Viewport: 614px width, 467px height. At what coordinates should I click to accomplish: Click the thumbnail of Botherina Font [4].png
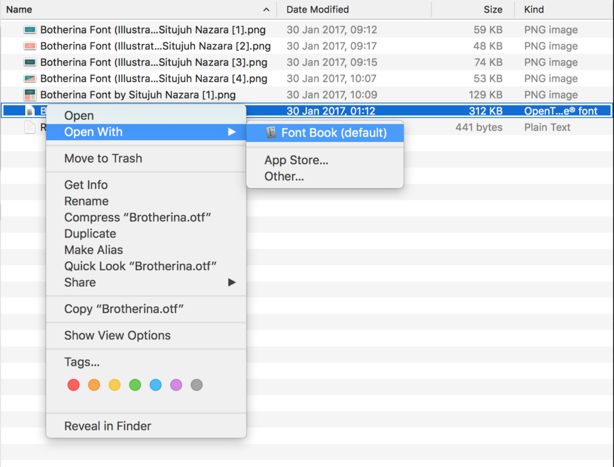[29, 78]
